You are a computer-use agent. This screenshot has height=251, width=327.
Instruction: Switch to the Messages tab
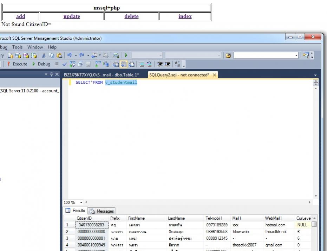[102, 211]
